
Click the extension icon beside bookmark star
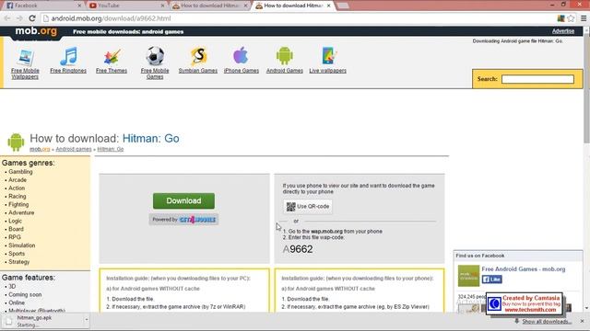click(x=560, y=18)
